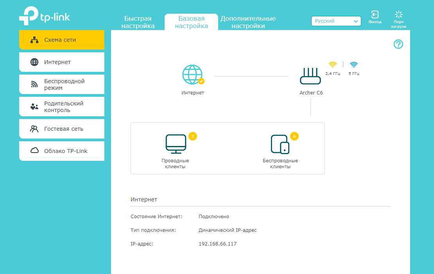This screenshot has height=274, width=434.
Task: Switch to Дополнительные настройки tab
Action: tap(248, 22)
